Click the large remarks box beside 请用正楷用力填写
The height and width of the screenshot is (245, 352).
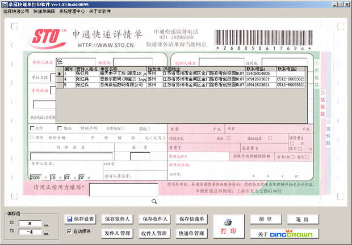coord(124,190)
